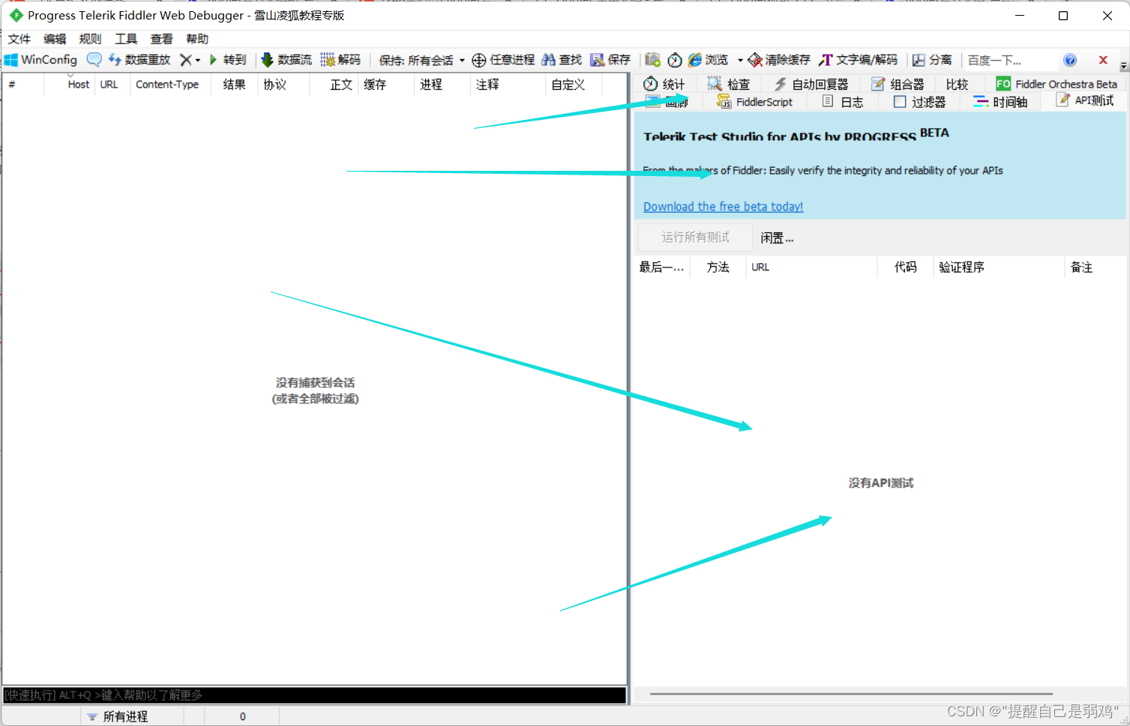The width and height of the screenshot is (1130, 726).
Task: Switch to the 检查 inspectors tab
Action: click(x=729, y=84)
